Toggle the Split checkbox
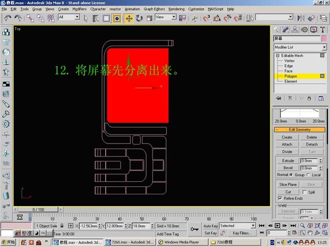Screen dimensions: 330x247 (x=304, y=192)
